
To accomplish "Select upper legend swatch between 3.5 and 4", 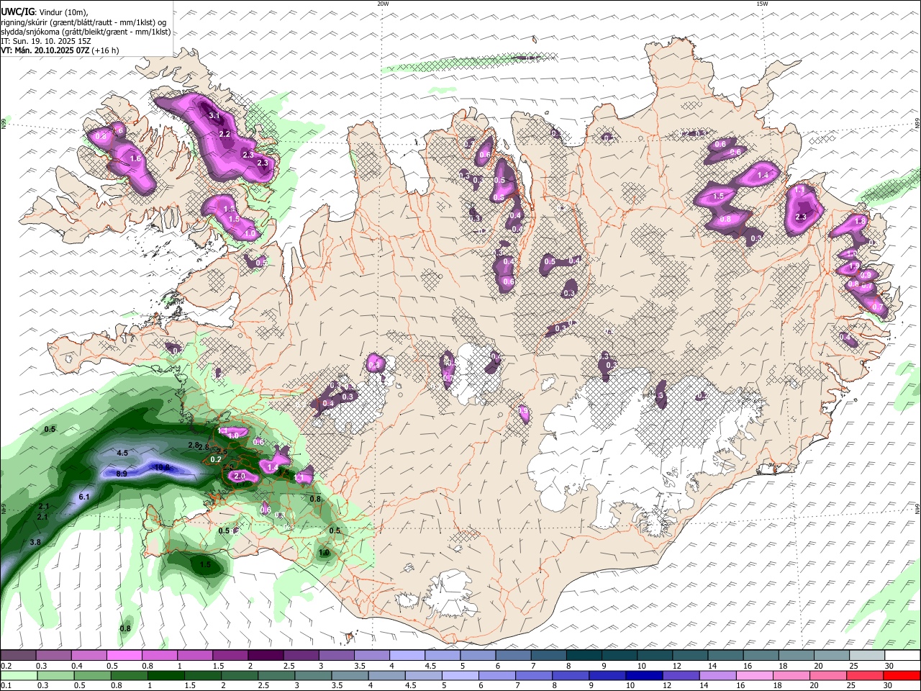I will tap(372, 656).
